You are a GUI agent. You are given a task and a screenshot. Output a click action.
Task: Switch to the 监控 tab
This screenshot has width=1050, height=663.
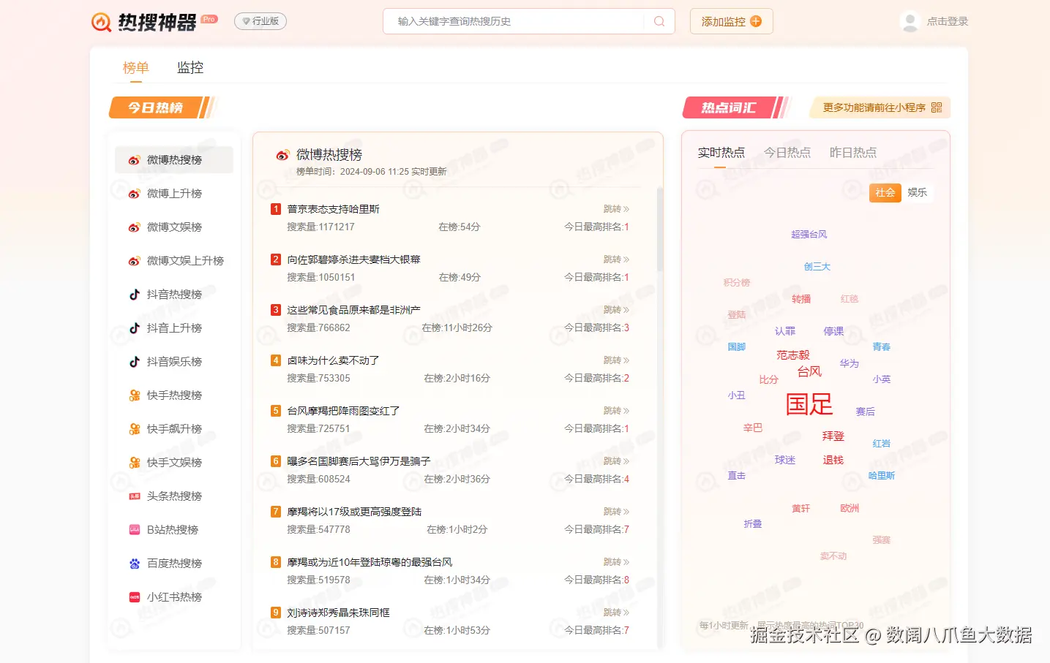[190, 67]
